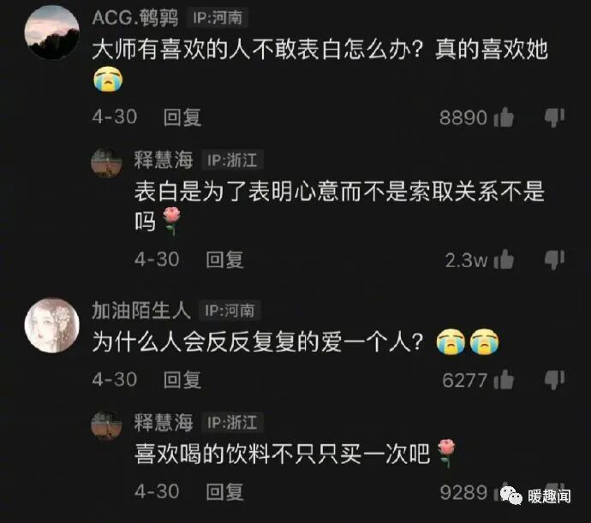Reply to 释慧海's 表白 answer

(225, 259)
